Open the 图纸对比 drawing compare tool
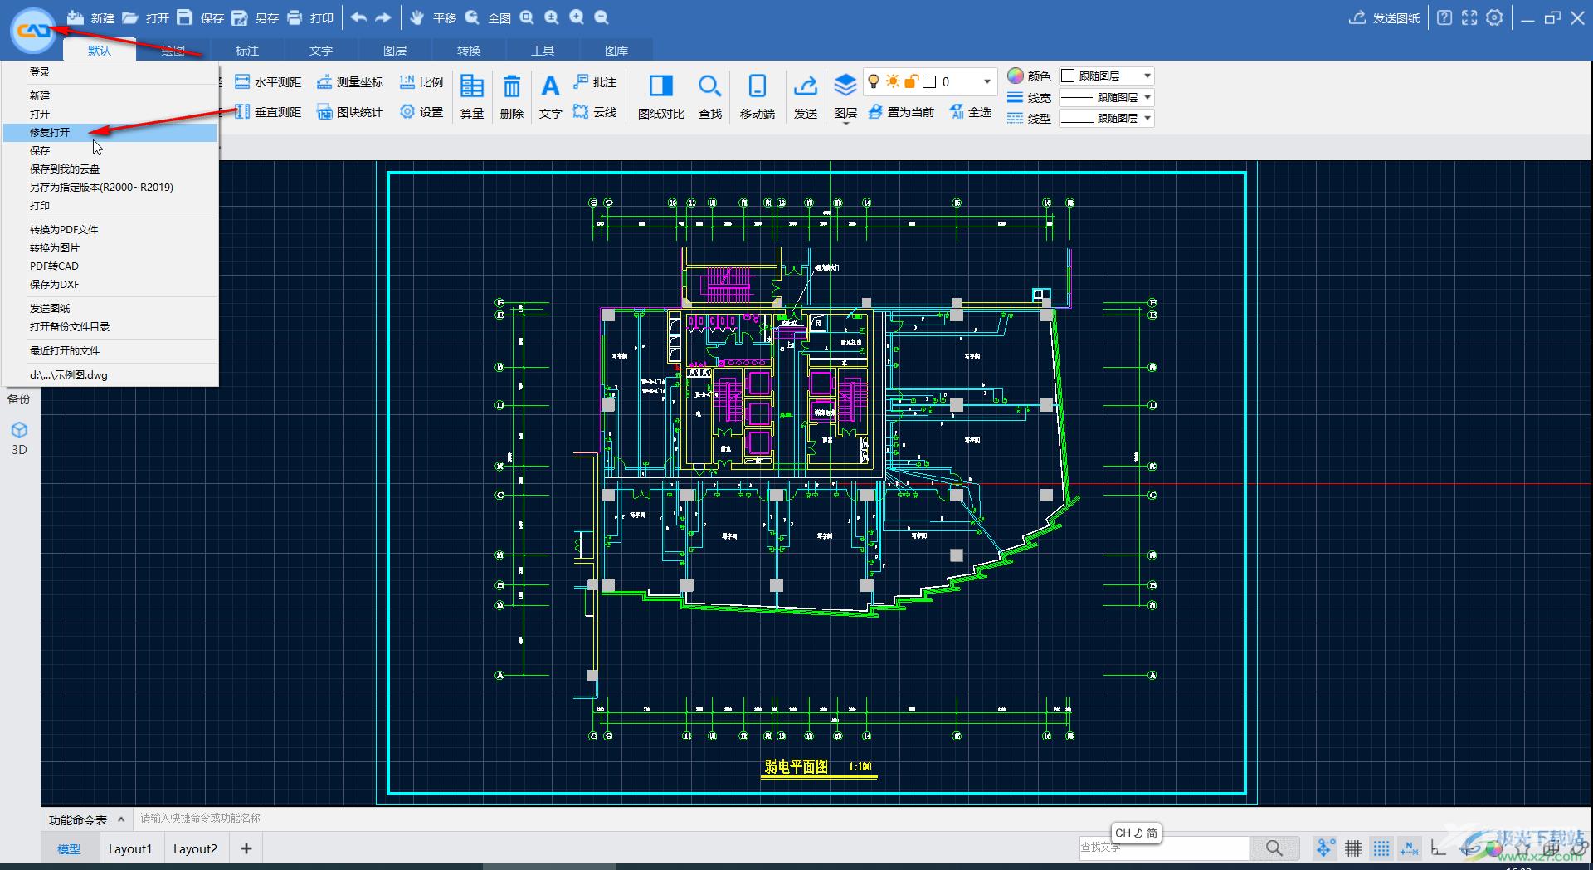 coord(661,96)
